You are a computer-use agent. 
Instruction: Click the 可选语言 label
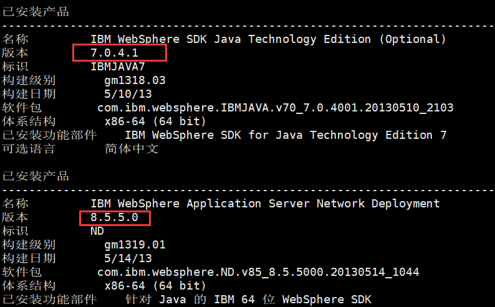[x=29, y=149]
